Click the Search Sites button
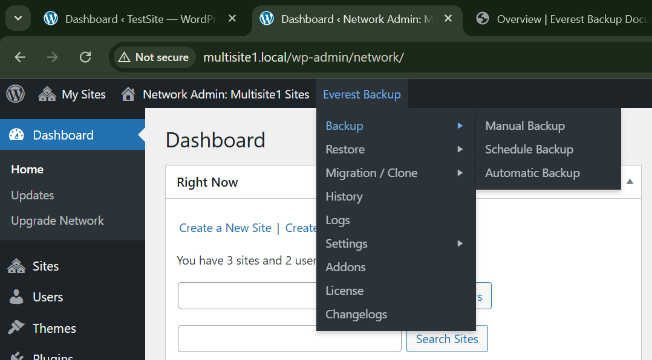This screenshot has width=652, height=360. coord(447,339)
